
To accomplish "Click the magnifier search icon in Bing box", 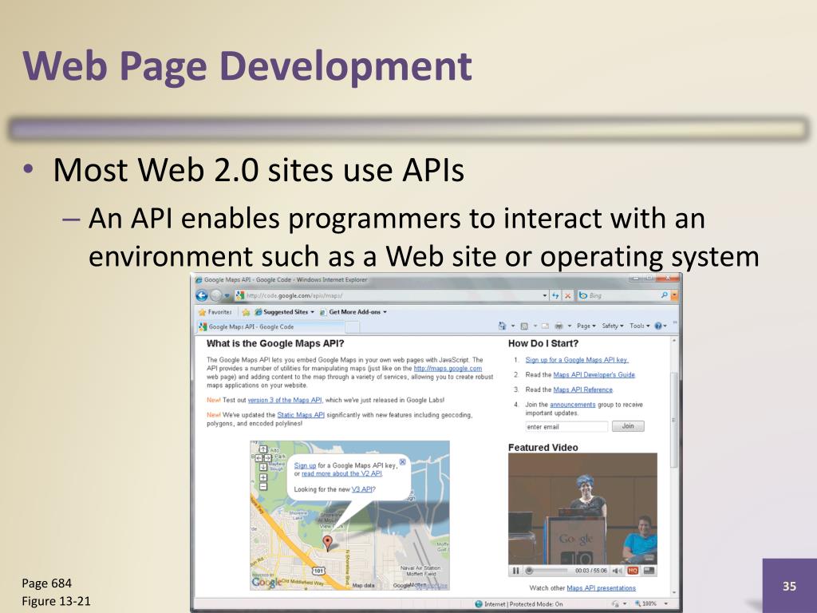I will (665, 295).
